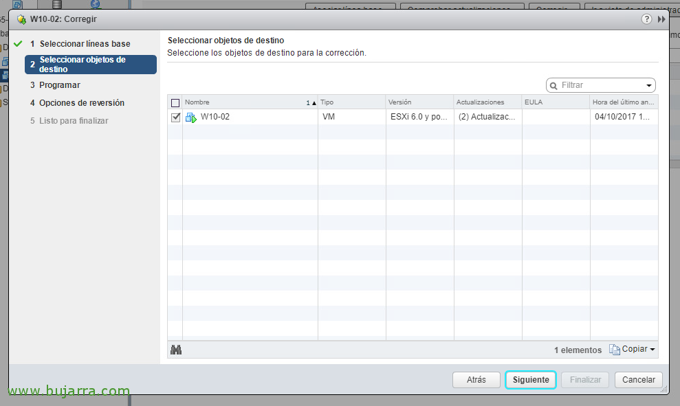The image size is (680, 406).
Task: Click the double-arrow expand icon in title bar
Action: [x=661, y=19]
